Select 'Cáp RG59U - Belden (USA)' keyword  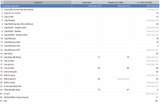click(x=16, y=35)
